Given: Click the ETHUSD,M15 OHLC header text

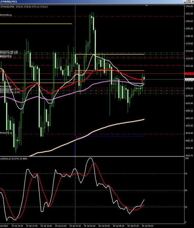Looking at the screenshot, I should tap(24, 7).
